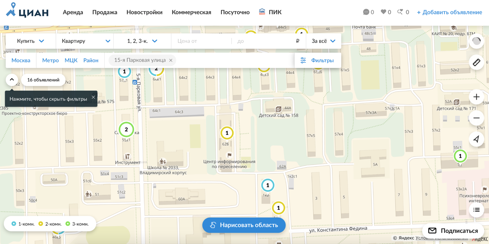Click the Детский сад № 158 label

coord(278,115)
